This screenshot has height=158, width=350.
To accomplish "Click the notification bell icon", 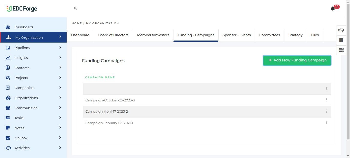I will 333,9.
